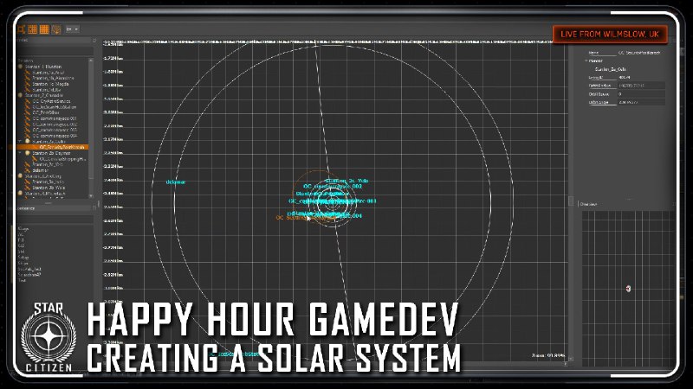This screenshot has width=693, height=389.
Task: Select Stanton_2_Crusader in the tree
Action: 44,95
